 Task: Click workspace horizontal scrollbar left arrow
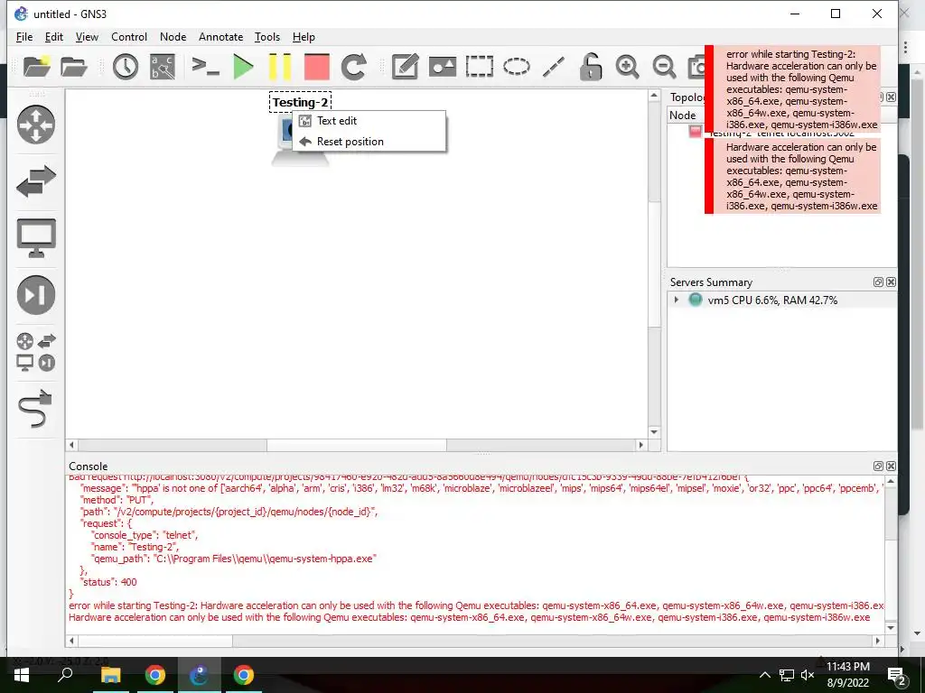pyautogui.click(x=72, y=445)
